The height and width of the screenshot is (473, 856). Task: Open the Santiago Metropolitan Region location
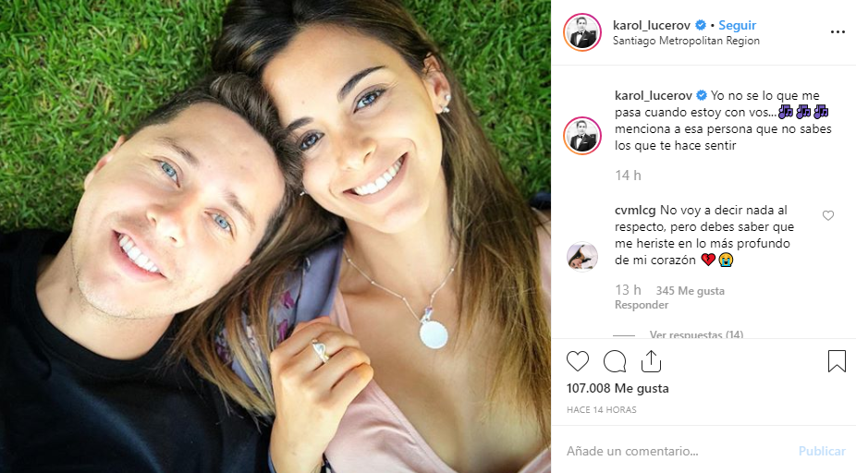[686, 41]
